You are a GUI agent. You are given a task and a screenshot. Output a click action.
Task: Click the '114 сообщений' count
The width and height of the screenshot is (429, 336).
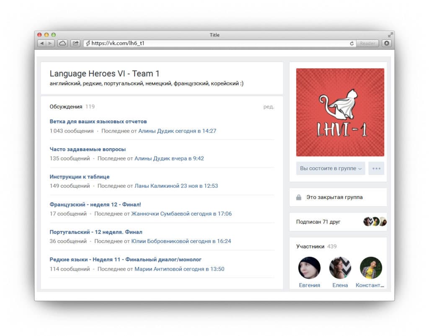tap(70, 269)
